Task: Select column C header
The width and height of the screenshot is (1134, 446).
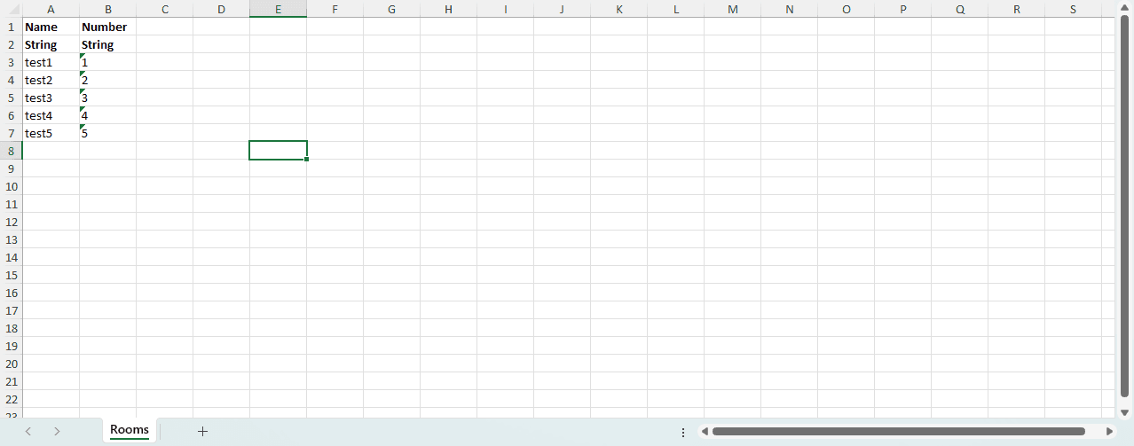Action: pos(164,9)
